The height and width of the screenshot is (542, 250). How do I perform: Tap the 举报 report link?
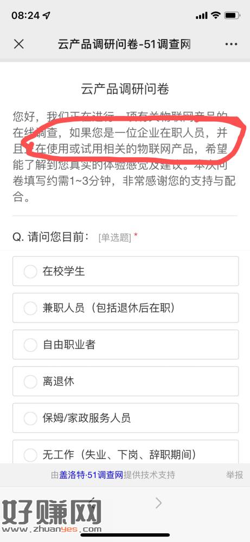235,475
